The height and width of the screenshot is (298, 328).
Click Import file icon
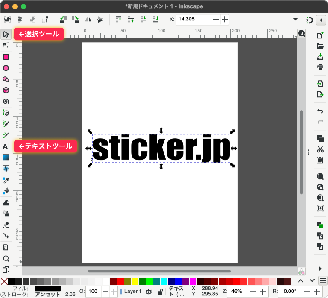pos(320,84)
